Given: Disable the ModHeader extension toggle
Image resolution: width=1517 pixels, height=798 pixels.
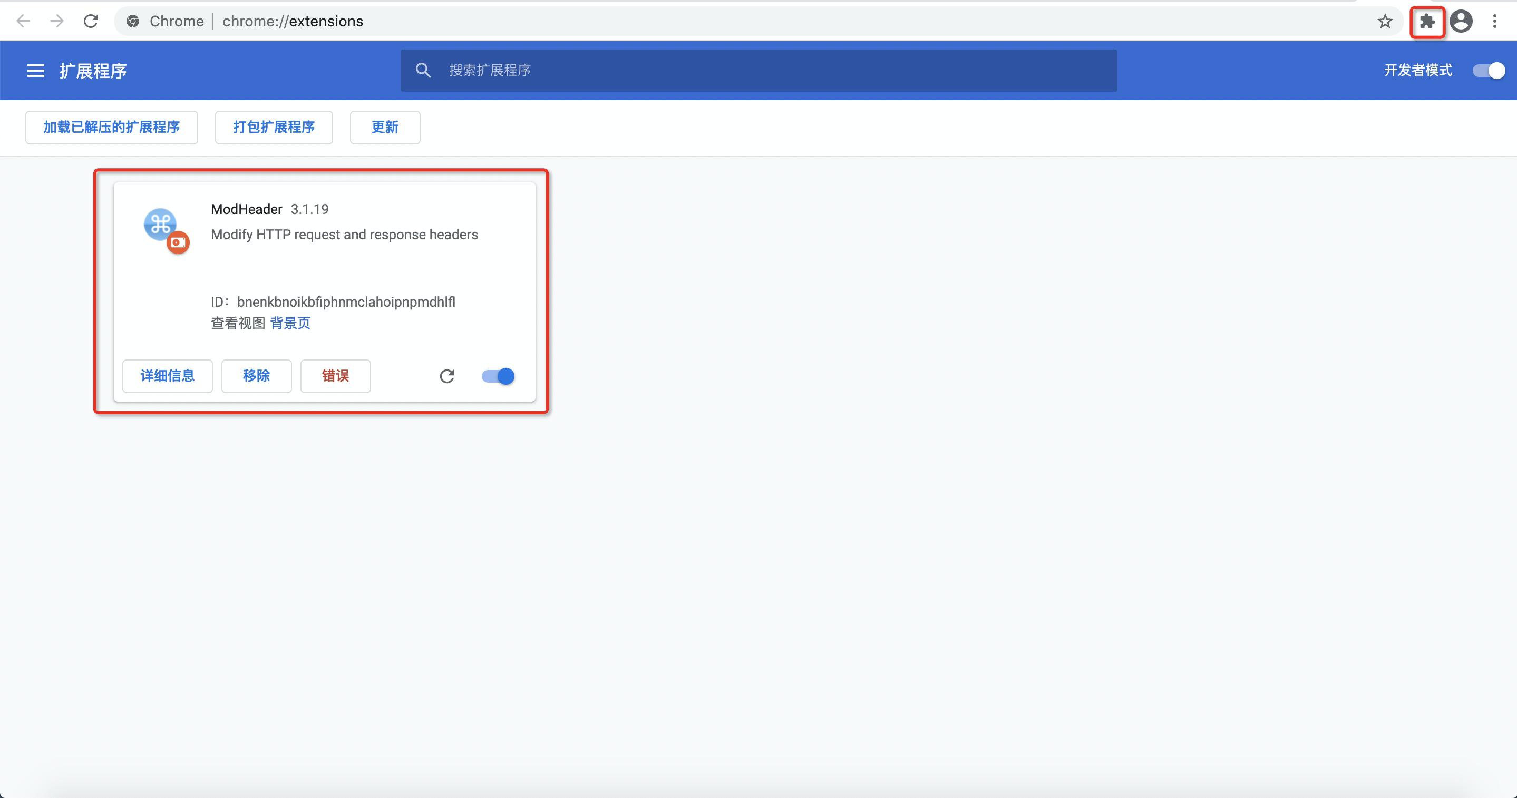Looking at the screenshot, I should [x=497, y=376].
